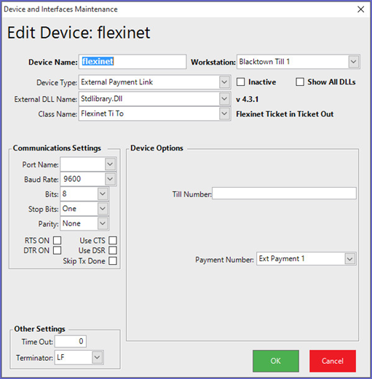Open the Port Name dropdown
Screen dimensions: 372x379
coord(110,164)
